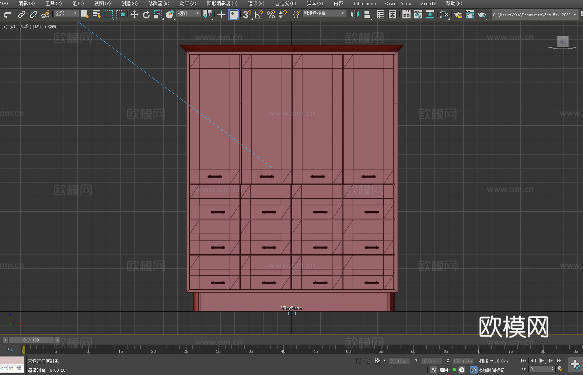Open the 组(G) menu
The image size is (583, 375).
tap(78, 3)
